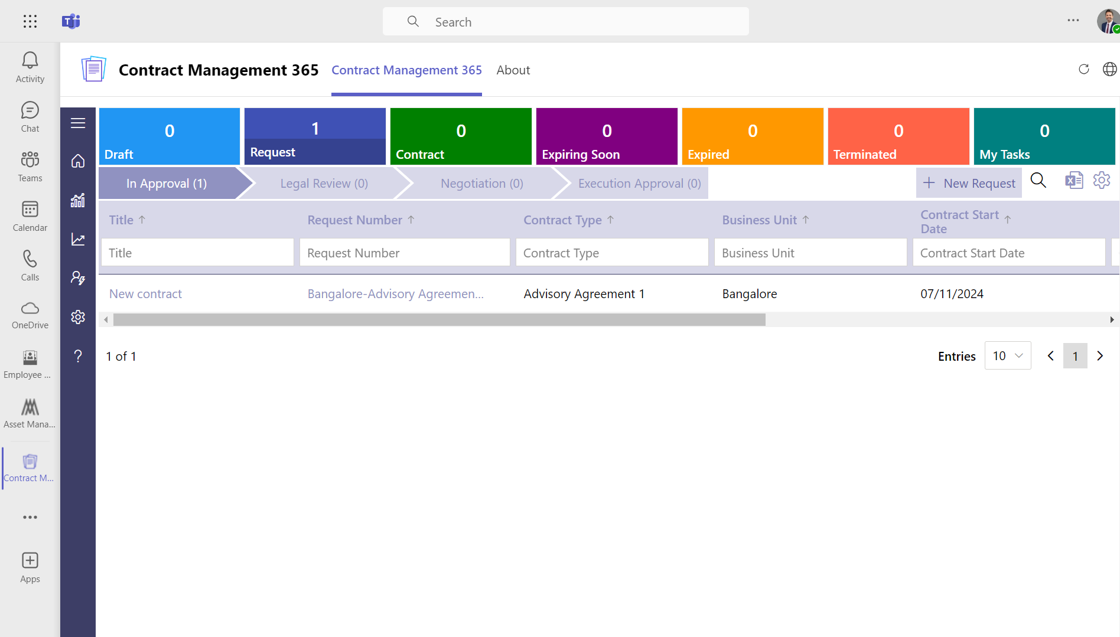The width and height of the screenshot is (1120, 637).
Task: Click the blue Draft tile
Action: click(x=170, y=136)
